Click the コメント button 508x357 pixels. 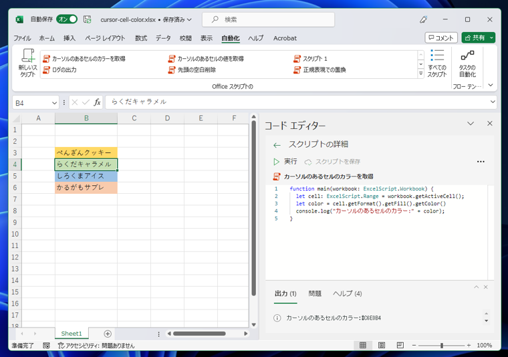point(441,38)
